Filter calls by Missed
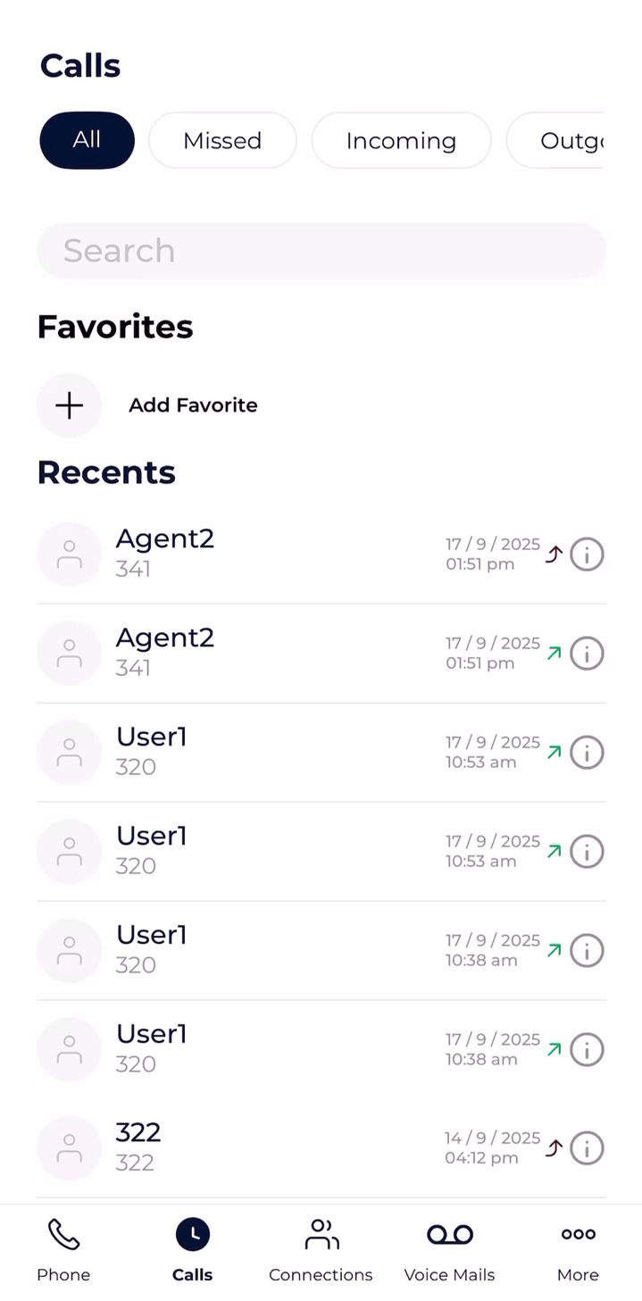The width and height of the screenshot is (642, 1301). click(x=222, y=140)
